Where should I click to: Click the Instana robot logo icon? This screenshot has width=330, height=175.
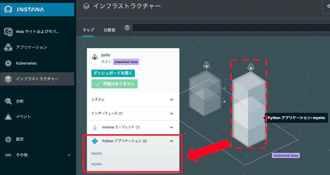coord(8,9)
